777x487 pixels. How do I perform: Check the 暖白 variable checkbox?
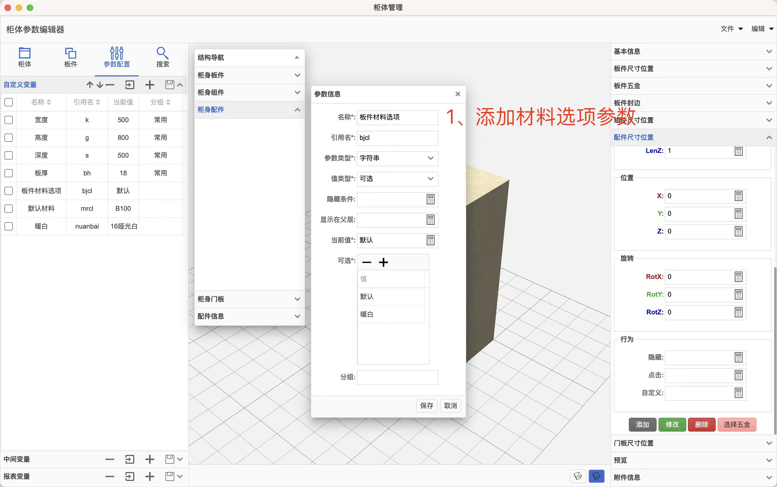[x=8, y=226]
